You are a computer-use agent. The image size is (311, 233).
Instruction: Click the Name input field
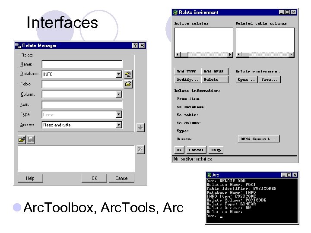tap(82, 64)
